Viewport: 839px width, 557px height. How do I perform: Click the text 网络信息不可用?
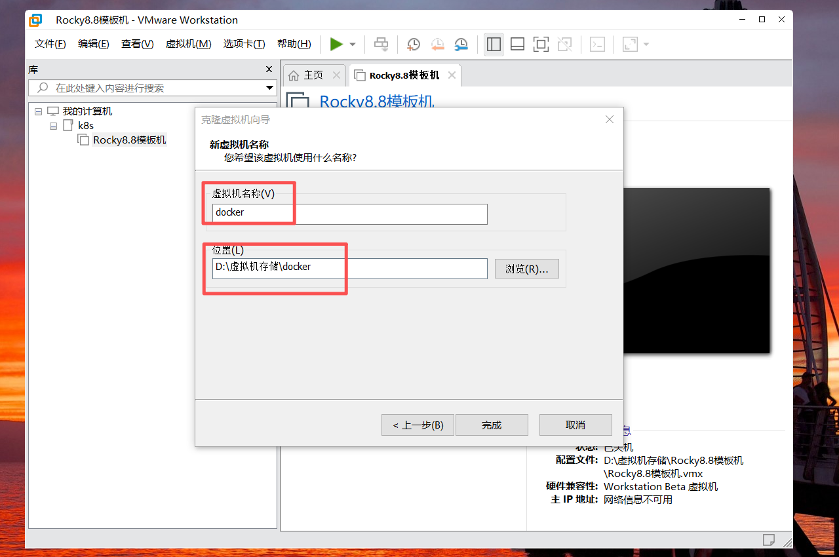(638, 500)
